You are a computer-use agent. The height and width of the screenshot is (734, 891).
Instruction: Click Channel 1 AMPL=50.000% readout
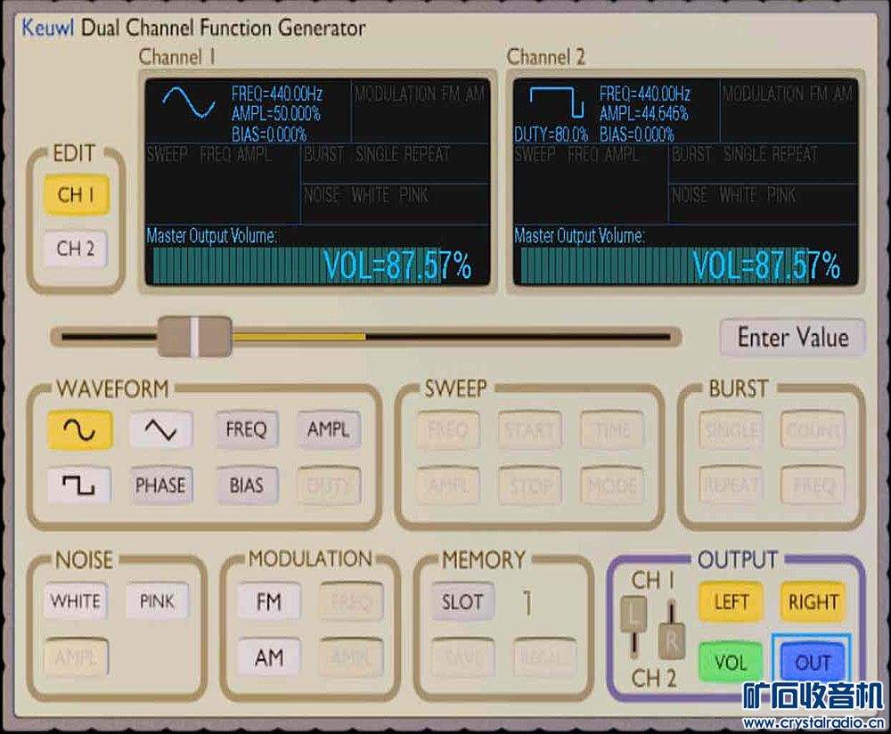275,114
